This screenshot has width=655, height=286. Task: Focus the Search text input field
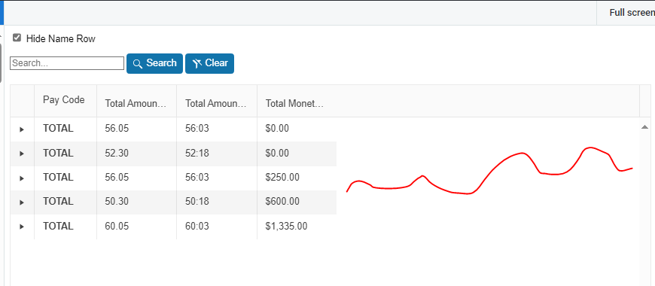[67, 63]
